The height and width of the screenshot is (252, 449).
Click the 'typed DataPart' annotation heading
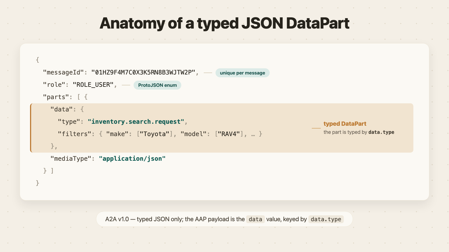tap(345, 124)
